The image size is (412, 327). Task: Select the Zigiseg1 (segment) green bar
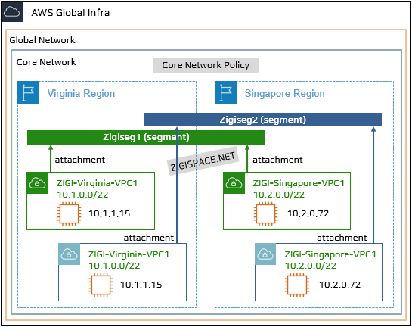(x=146, y=137)
